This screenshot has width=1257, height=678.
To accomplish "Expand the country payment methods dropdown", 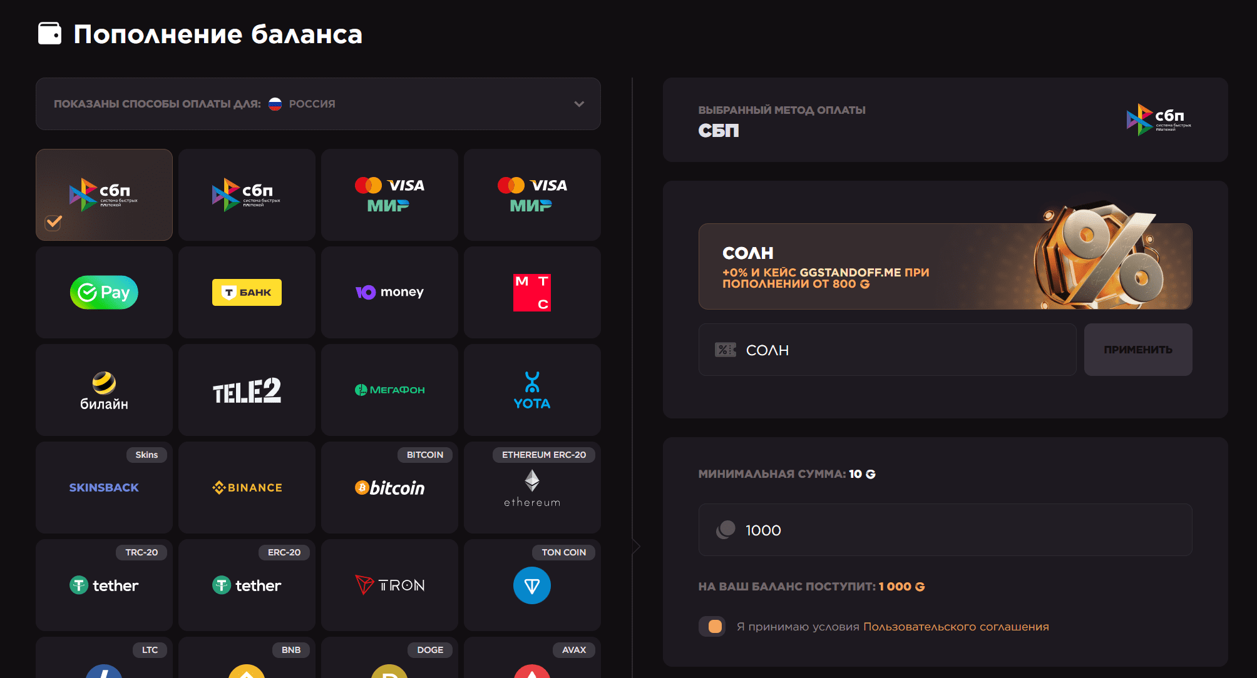I will [318, 104].
